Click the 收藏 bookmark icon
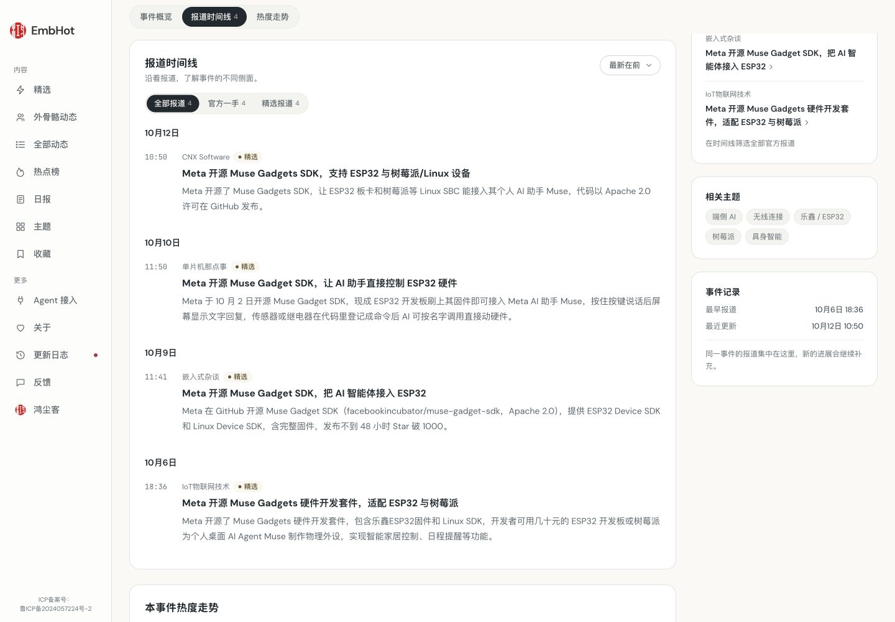Viewport: 895px width, 622px height. coord(21,254)
